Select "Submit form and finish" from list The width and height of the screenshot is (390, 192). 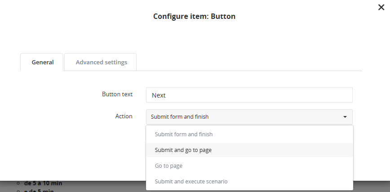184,134
